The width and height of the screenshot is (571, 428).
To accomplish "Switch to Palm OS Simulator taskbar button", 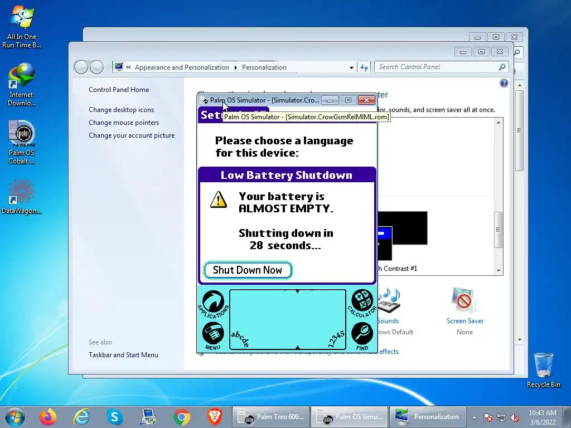I will (349, 417).
